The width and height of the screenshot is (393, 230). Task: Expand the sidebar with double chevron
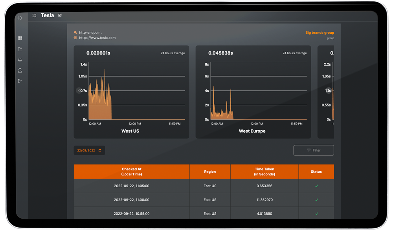(20, 18)
